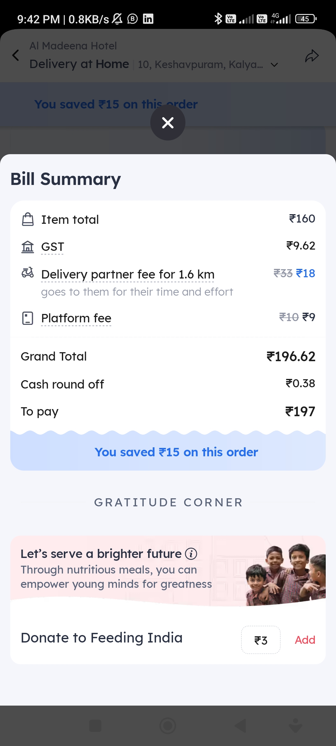Image resolution: width=336 pixels, height=746 pixels.
Task: Tap the back arrow near Al Madeena Hotel
Action: pyautogui.click(x=16, y=55)
